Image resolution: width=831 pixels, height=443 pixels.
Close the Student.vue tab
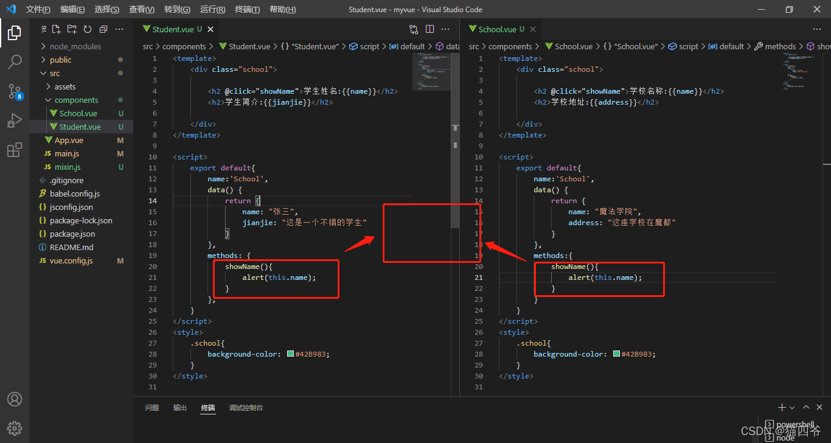point(210,29)
